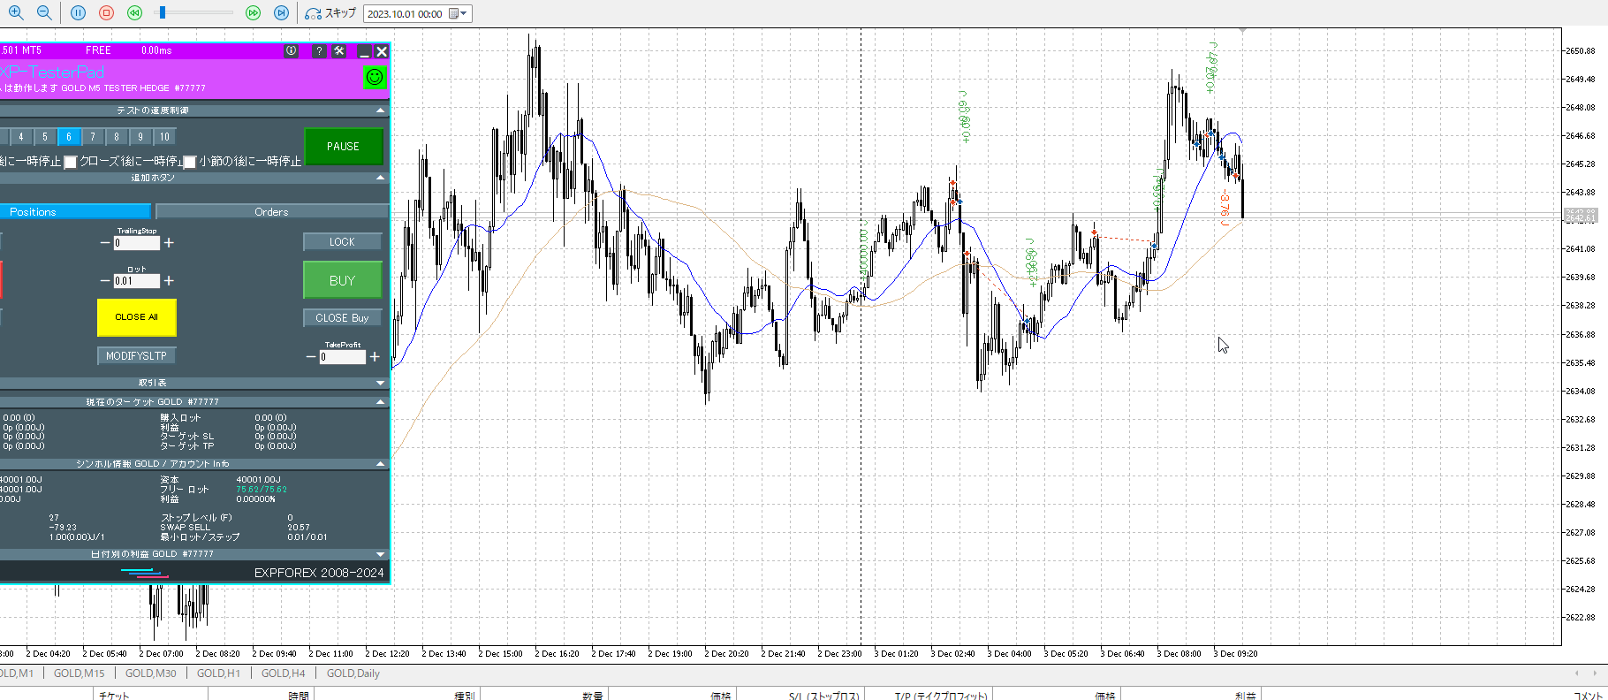This screenshot has height=700, width=1608.
Task: Switch to the GOLD,H1 chart tab
Action: 218,673
